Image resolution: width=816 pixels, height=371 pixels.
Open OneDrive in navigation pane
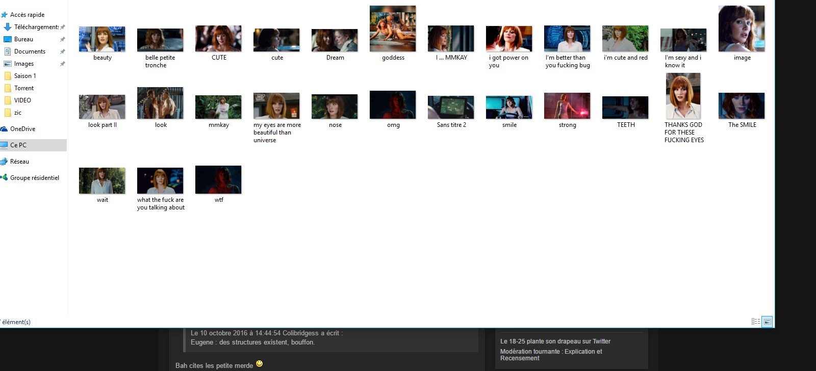click(x=22, y=129)
